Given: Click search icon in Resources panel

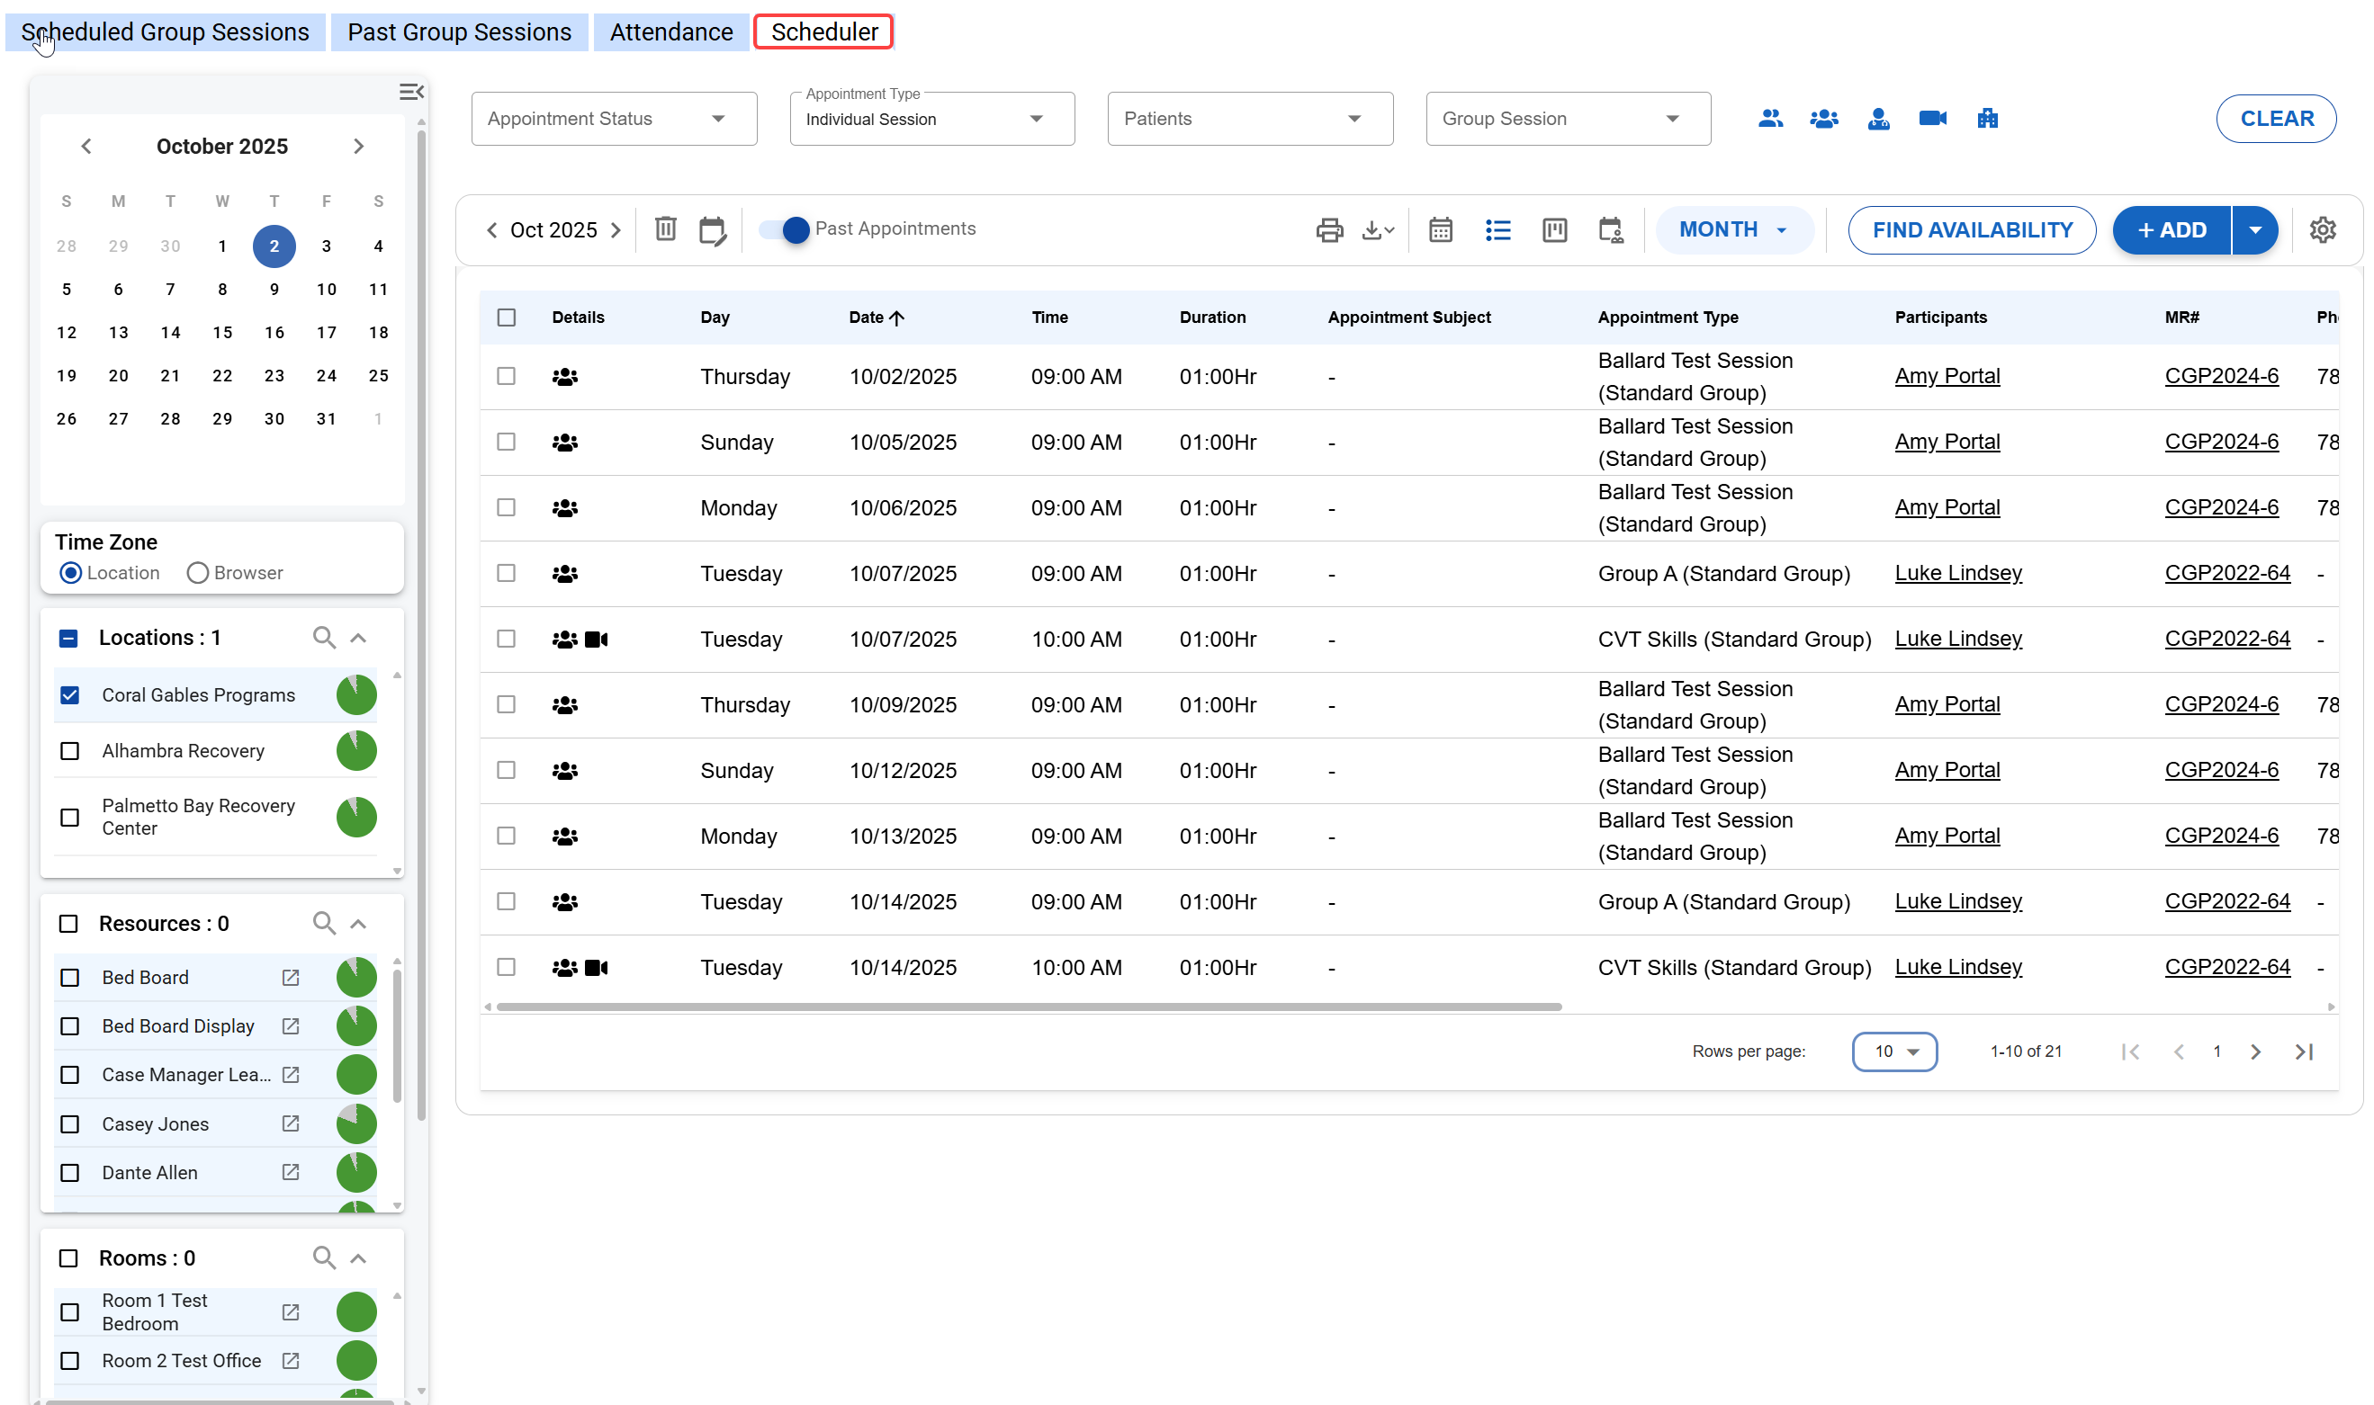Looking at the screenshot, I should point(324,923).
